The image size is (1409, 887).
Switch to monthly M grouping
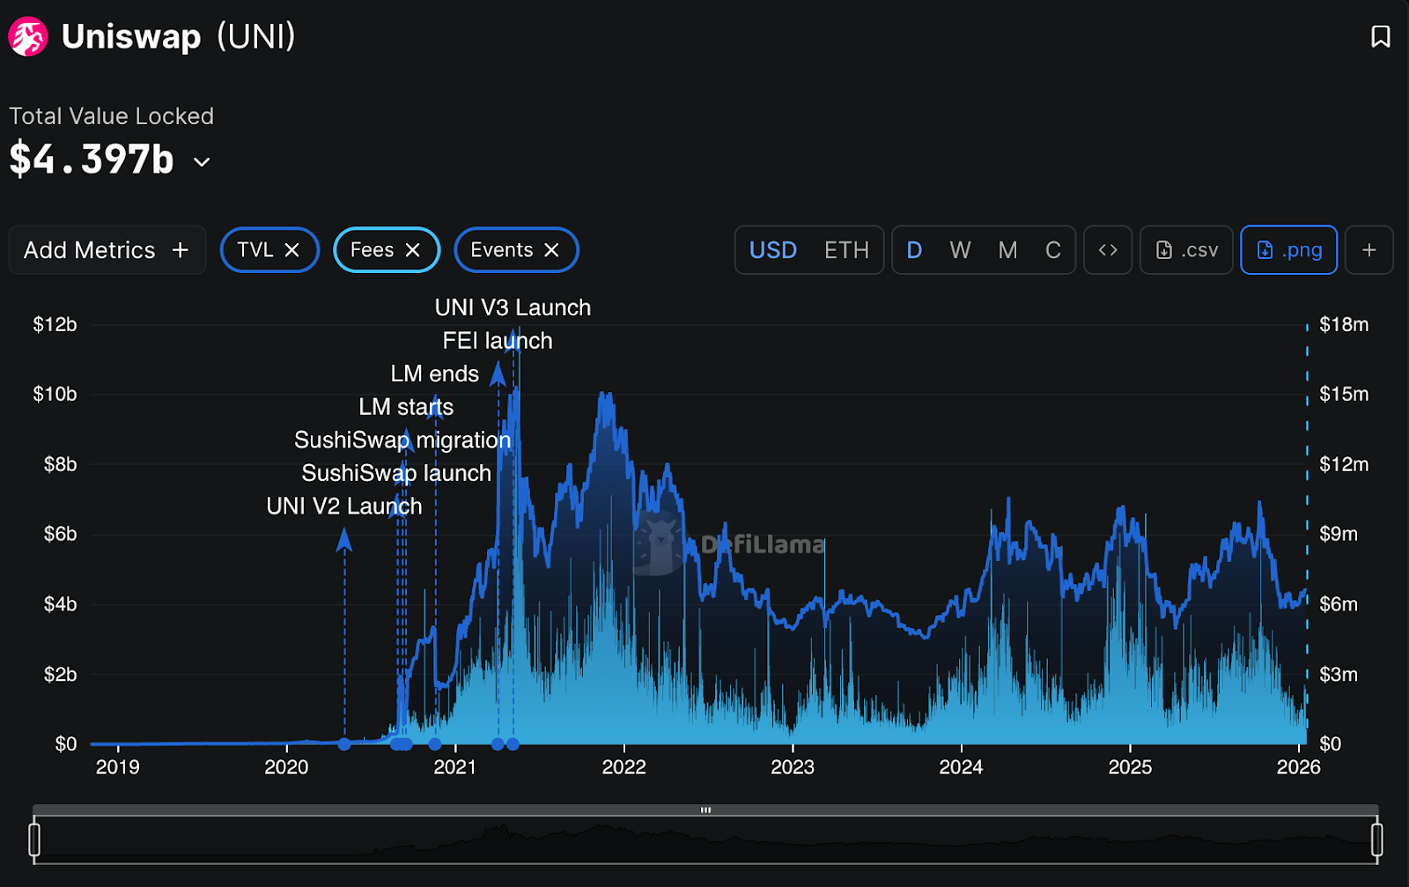1007,250
